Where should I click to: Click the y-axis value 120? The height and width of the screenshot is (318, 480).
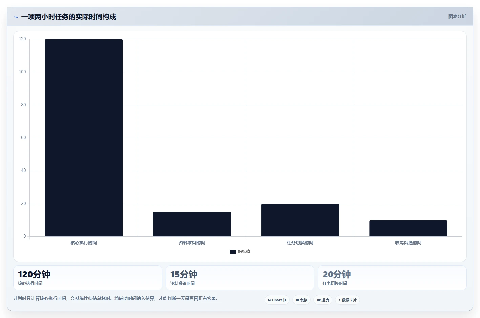point(22,39)
